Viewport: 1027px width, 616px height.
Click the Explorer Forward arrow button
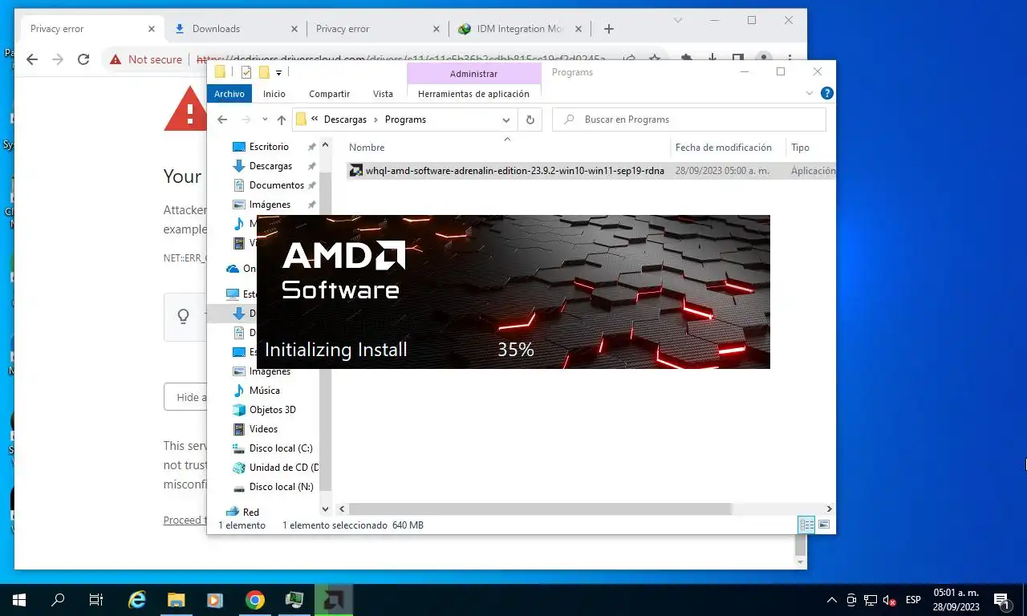tap(246, 120)
